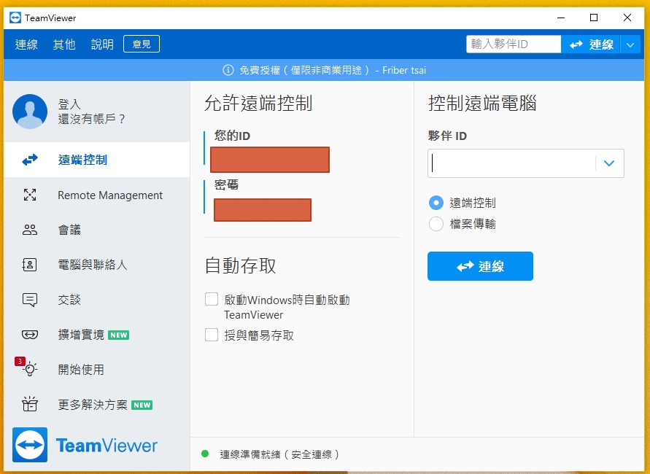The height and width of the screenshot is (474, 650).
Task: Expand the dropdown beside top 連線 button
Action: pos(630,44)
